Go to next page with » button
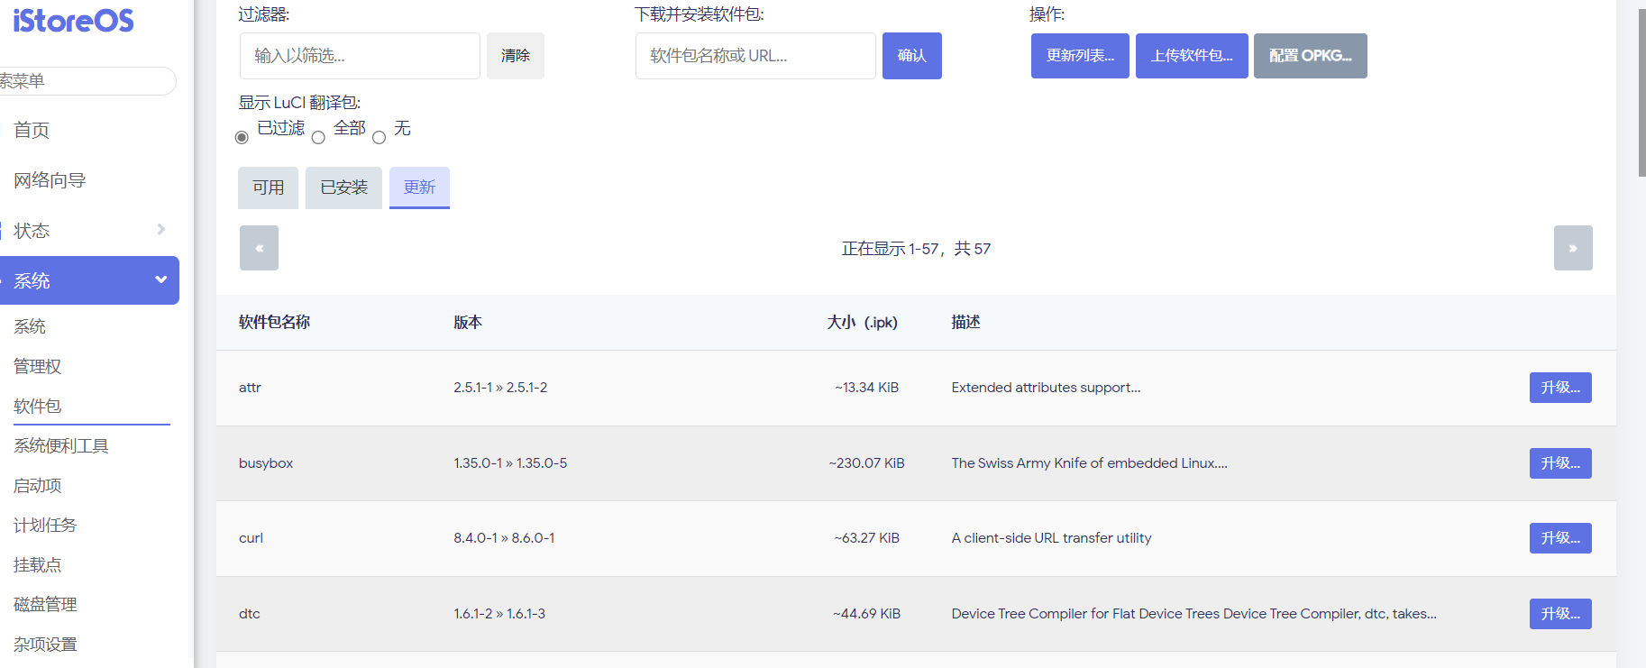Image resolution: width=1646 pixels, height=668 pixels. [1572, 248]
